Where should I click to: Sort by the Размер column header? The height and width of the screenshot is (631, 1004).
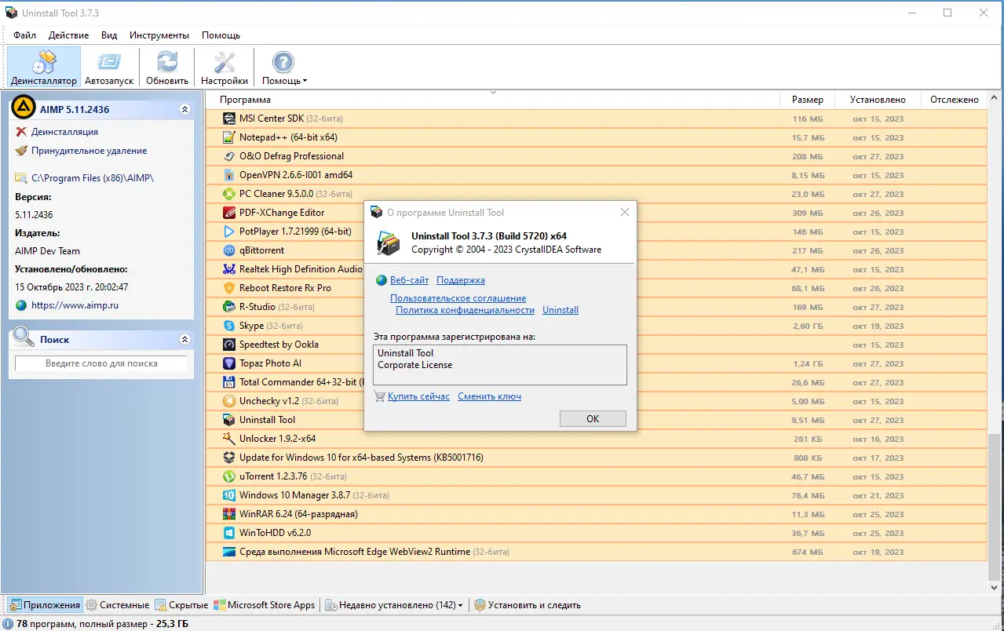(808, 100)
